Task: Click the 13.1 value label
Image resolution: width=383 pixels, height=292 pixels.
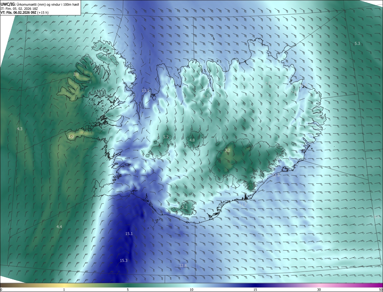Action: tap(145, 90)
